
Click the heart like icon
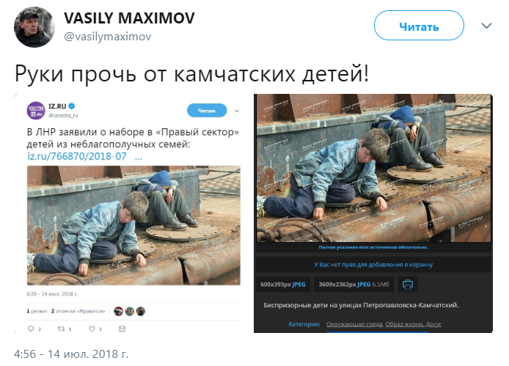[92, 329]
